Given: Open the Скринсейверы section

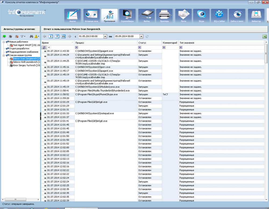Looking at the screenshot, I should pos(127,16).
